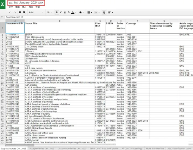Click cell with ID 21101170611

[15, 35]
